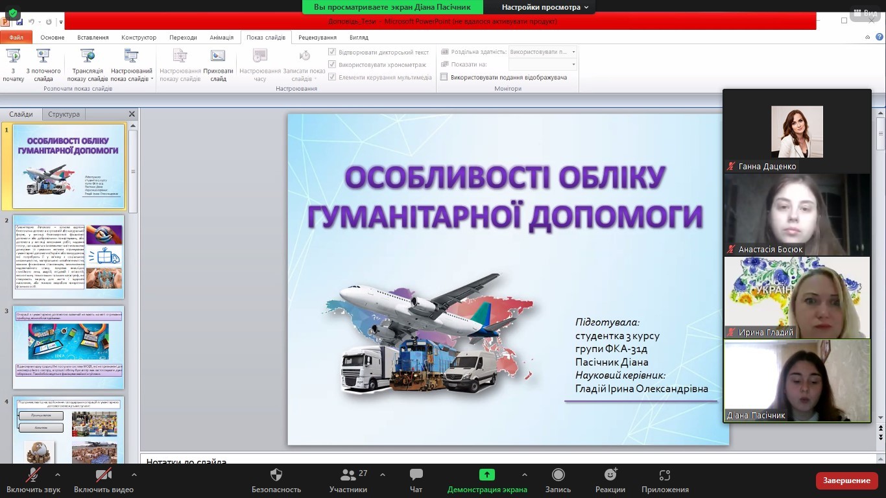
Task: Open Zoom Приложения apps icon
Action: [665, 475]
